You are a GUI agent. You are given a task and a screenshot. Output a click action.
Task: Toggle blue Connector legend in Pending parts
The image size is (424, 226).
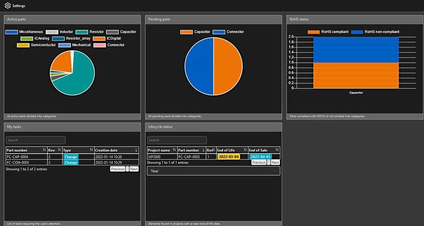pyautogui.click(x=219, y=32)
